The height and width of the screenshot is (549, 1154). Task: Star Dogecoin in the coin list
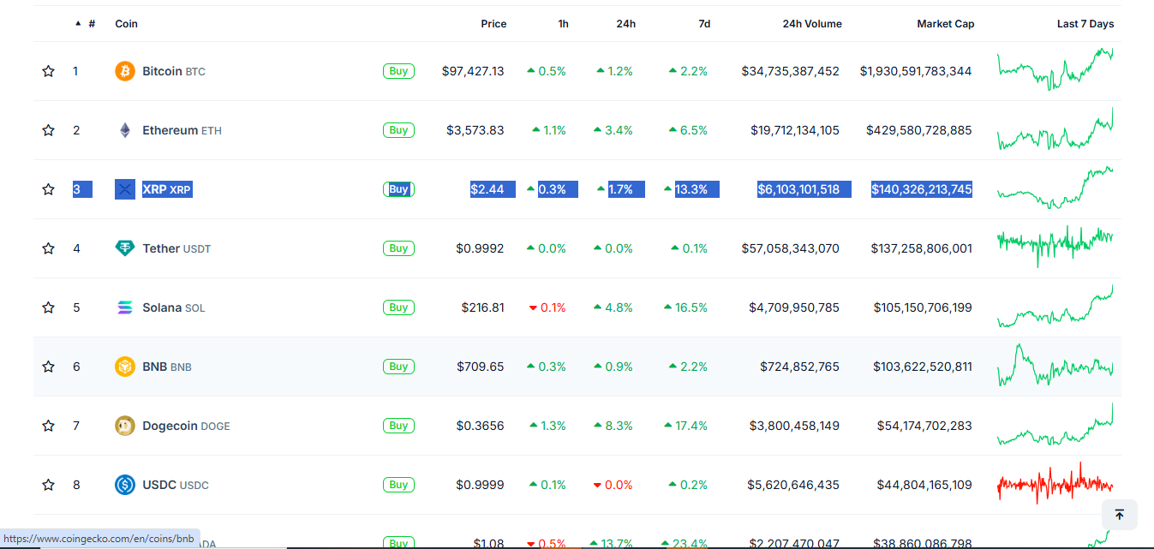[x=48, y=426]
